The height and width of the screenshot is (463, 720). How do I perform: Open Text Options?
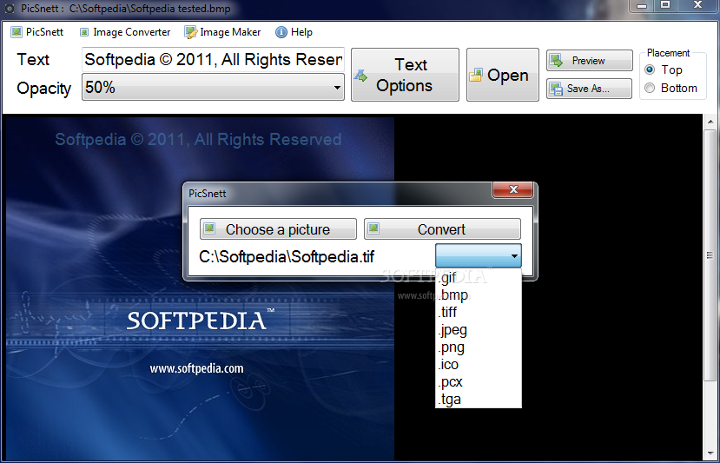pos(405,75)
